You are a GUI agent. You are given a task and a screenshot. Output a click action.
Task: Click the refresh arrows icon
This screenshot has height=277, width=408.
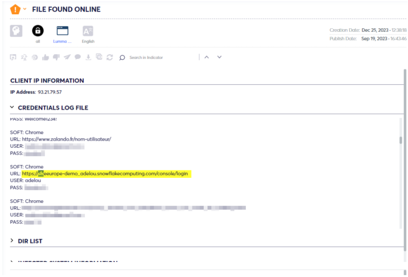coord(110,57)
